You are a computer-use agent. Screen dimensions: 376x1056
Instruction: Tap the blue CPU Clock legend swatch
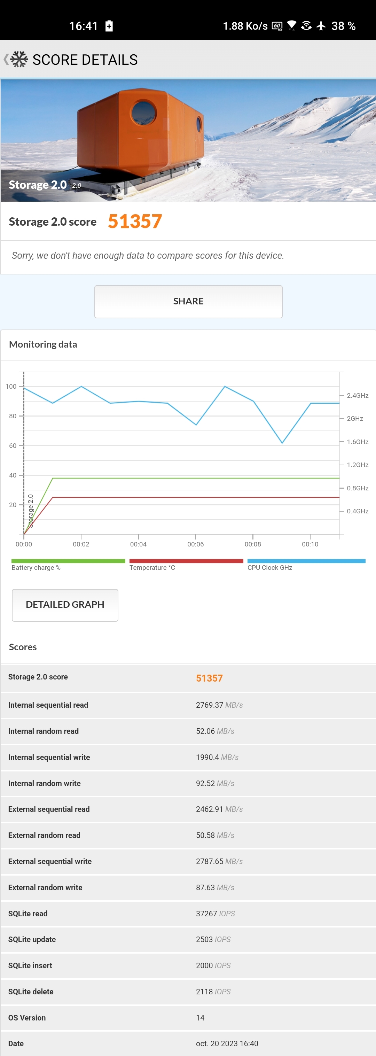tap(306, 561)
